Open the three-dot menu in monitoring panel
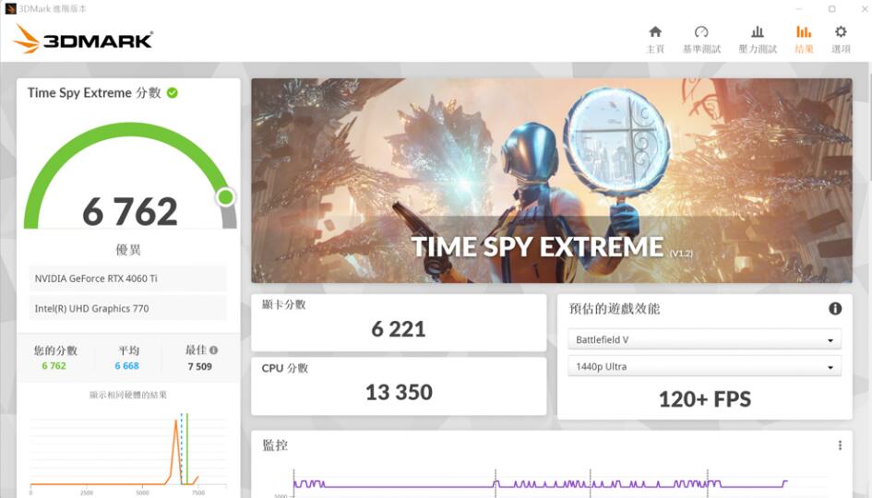Viewport: 872px width, 498px height. pos(840,445)
